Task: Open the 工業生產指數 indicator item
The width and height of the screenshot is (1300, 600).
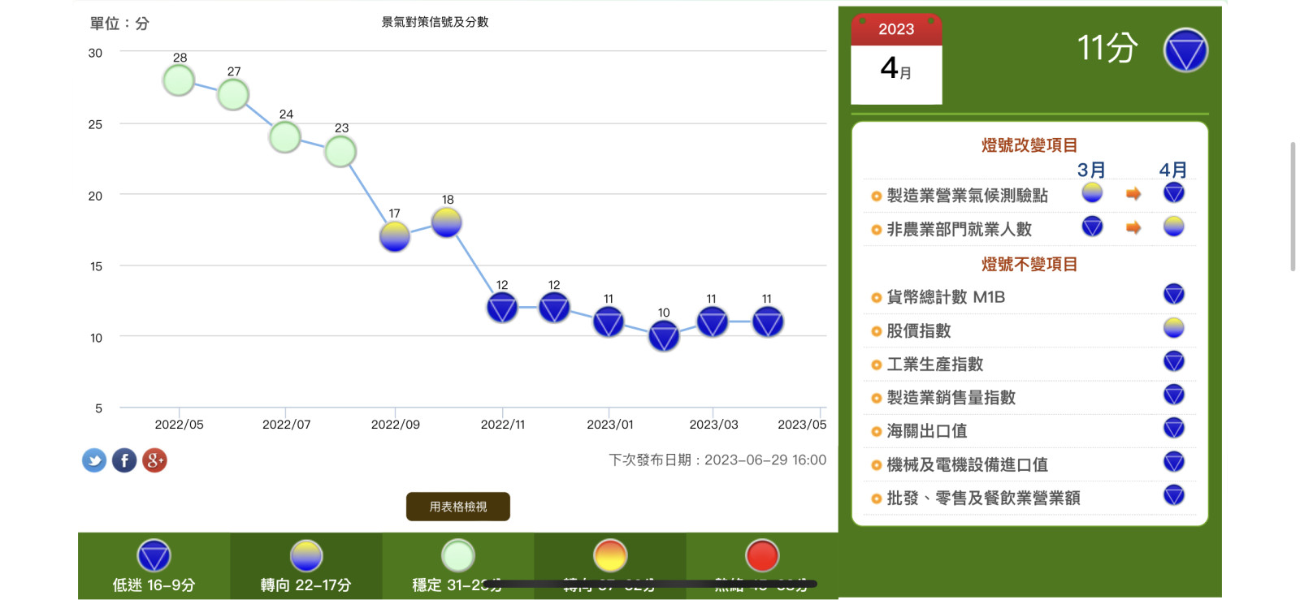Action: point(935,365)
